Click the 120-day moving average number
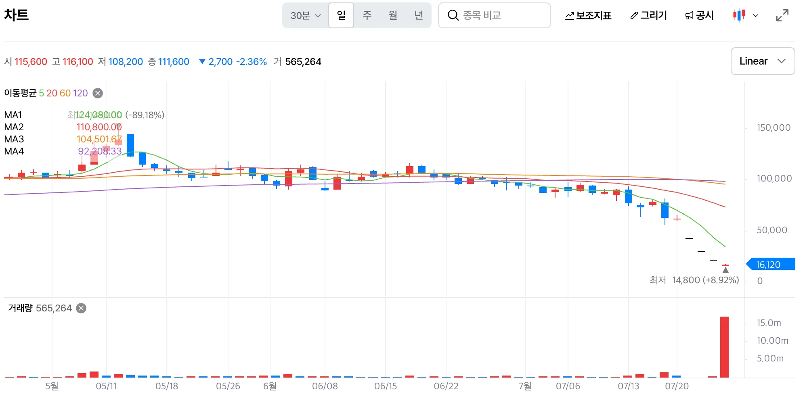 80,93
